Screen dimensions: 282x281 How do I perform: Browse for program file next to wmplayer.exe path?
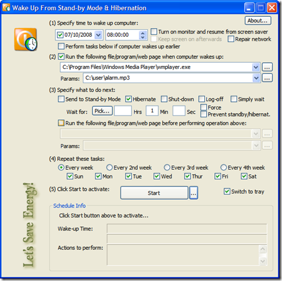tap(267, 67)
